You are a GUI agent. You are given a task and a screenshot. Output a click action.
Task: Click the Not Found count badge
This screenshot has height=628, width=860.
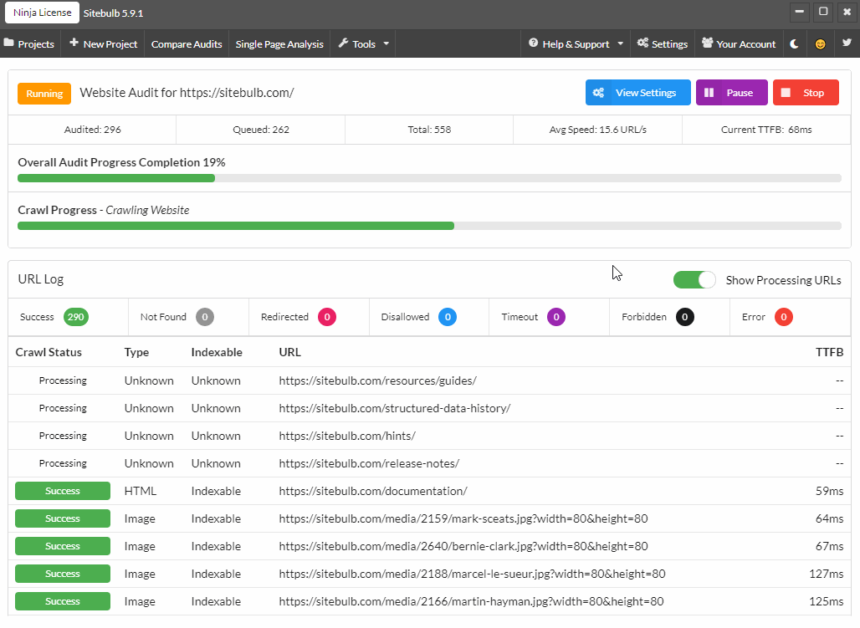[205, 317]
